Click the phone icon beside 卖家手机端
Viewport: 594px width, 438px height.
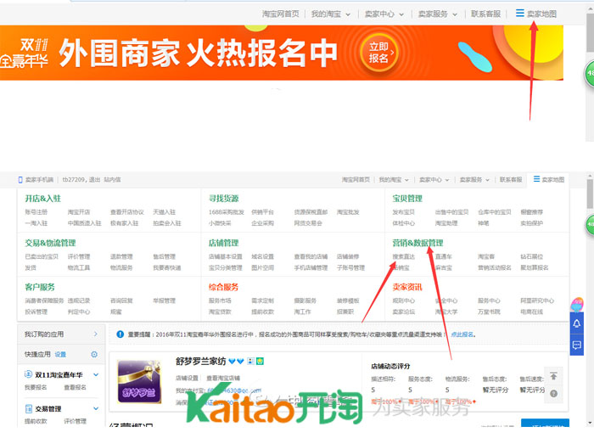(20, 180)
